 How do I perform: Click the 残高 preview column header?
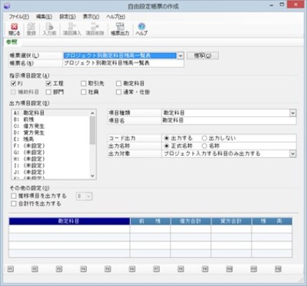coord(272,221)
